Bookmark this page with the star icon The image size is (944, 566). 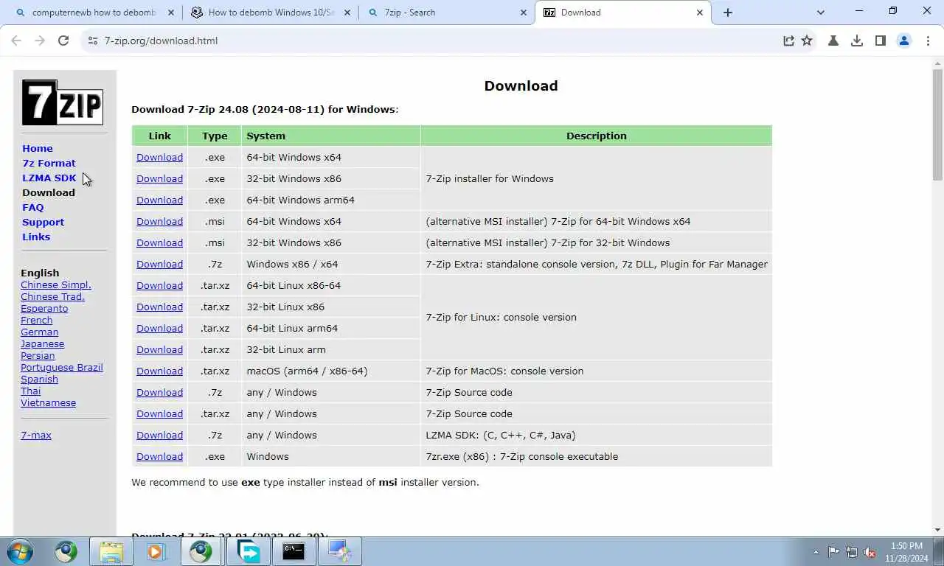point(807,41)
